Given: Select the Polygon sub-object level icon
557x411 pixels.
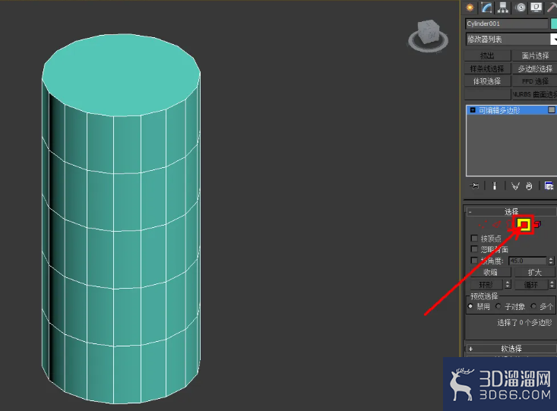Looking at the screenshot, I should [x=524, y=225].
